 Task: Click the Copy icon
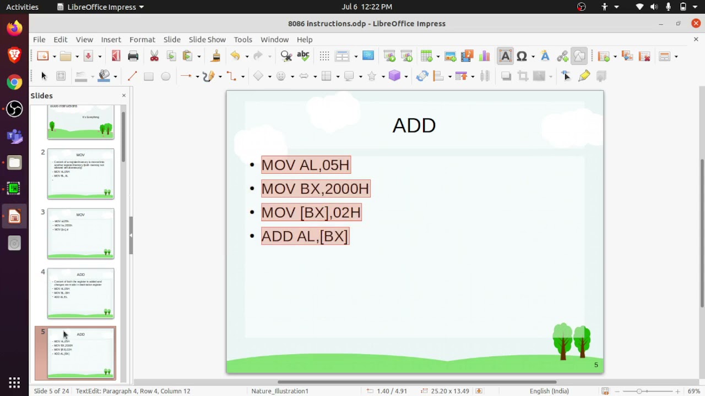coord(171,56)
